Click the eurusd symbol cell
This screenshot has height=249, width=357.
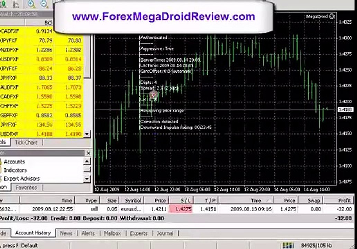(131, 209)
